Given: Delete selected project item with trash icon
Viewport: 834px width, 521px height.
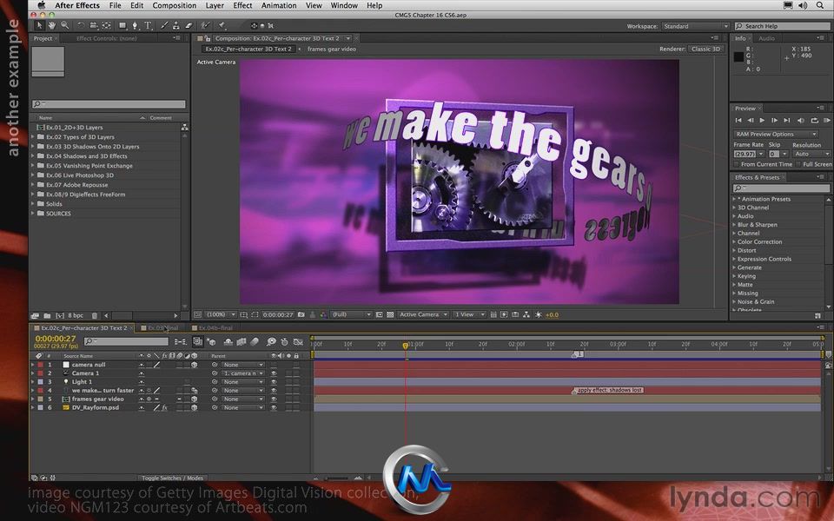Looking at the screenshot, I should point(94,316).
